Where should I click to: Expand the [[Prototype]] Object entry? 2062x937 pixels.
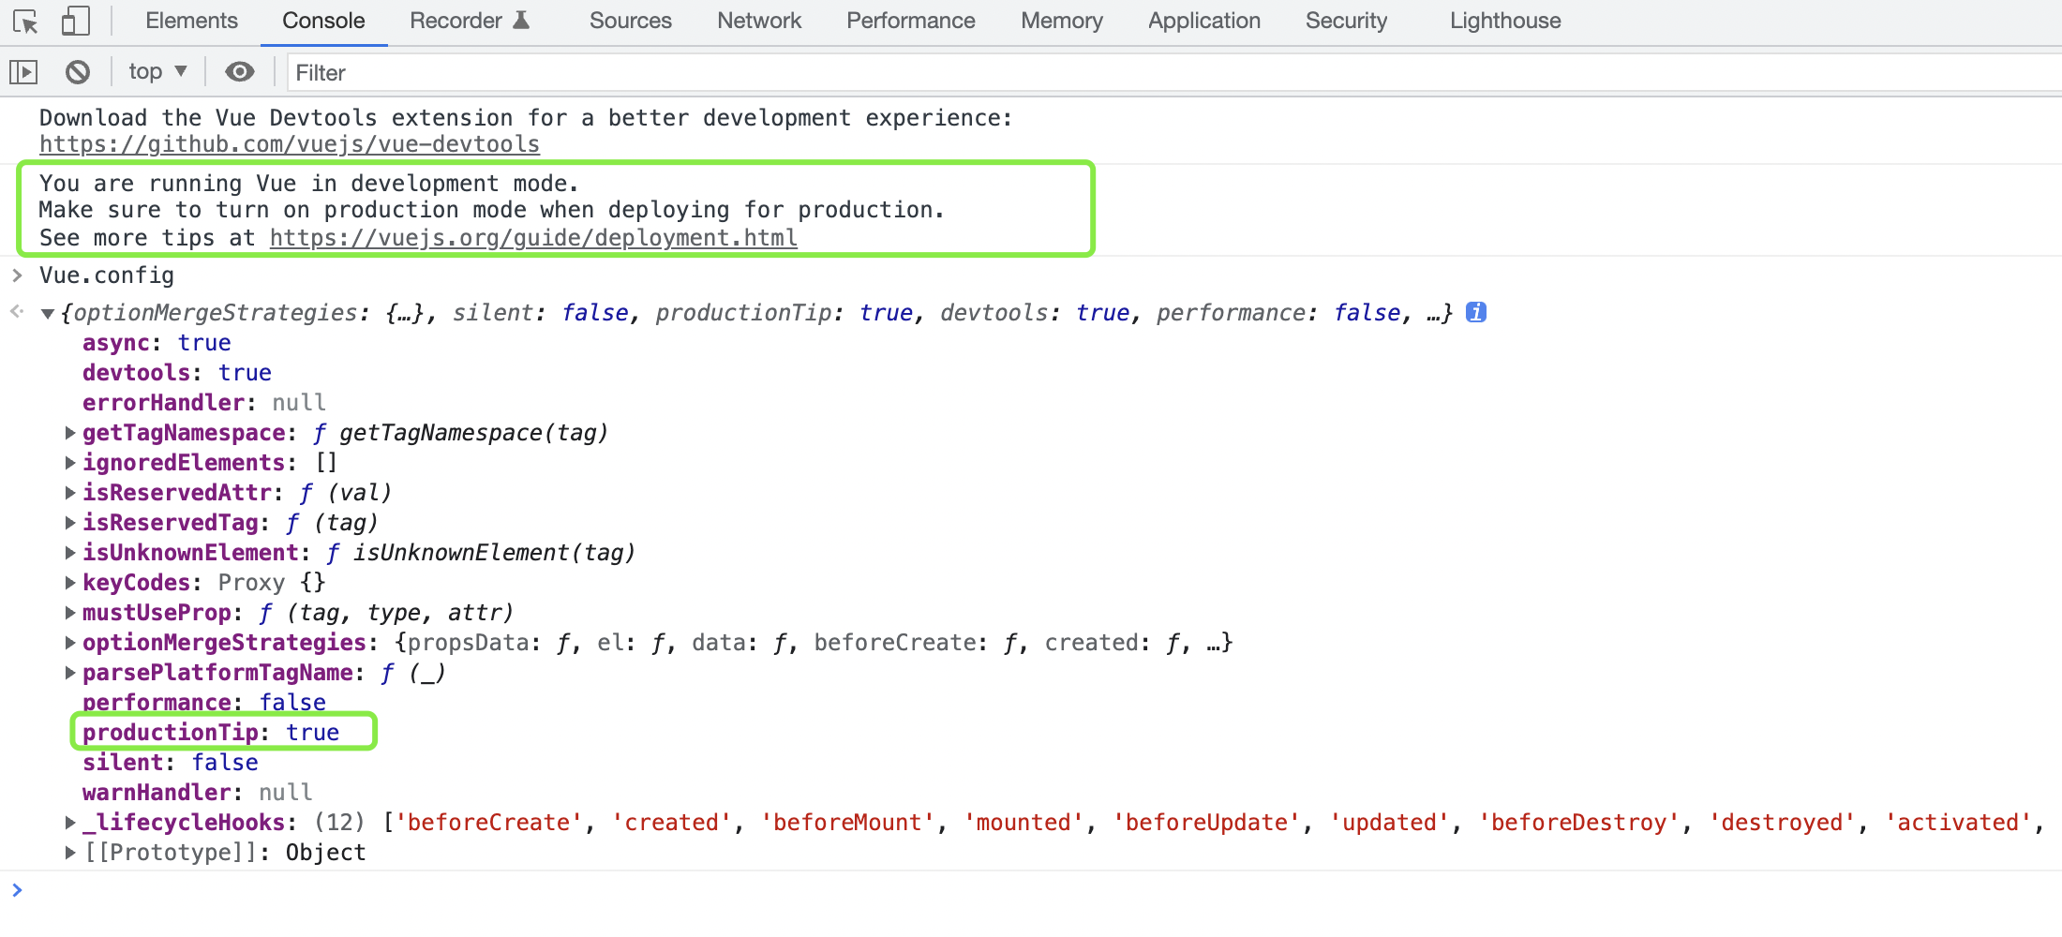point(70,853)
